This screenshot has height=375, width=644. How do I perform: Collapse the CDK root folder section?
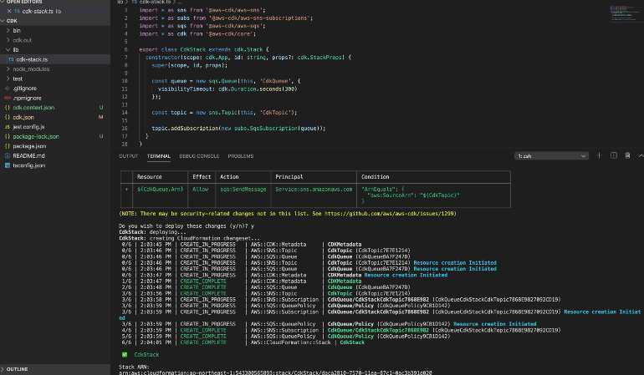[x=10, y=21]
